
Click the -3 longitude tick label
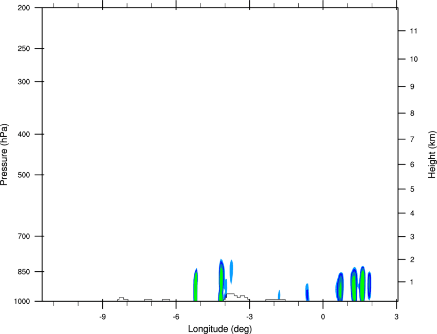coord(249,317)
